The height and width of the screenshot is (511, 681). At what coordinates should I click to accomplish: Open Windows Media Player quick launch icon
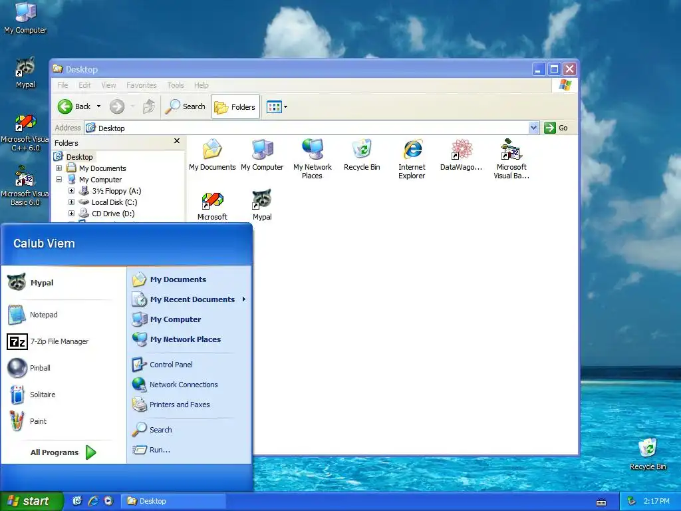[108, 501]
